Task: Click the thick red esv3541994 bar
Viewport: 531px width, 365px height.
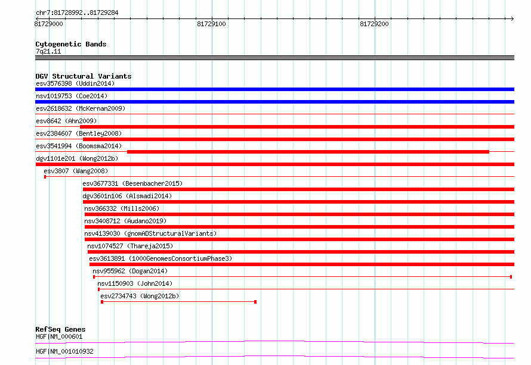Action: (308, 152)
